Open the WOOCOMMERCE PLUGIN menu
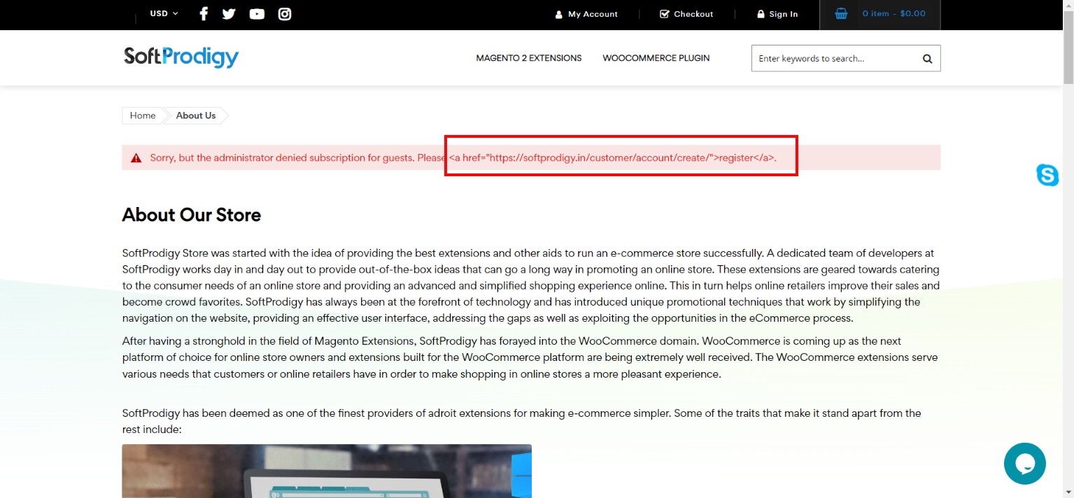 [656, 58]
